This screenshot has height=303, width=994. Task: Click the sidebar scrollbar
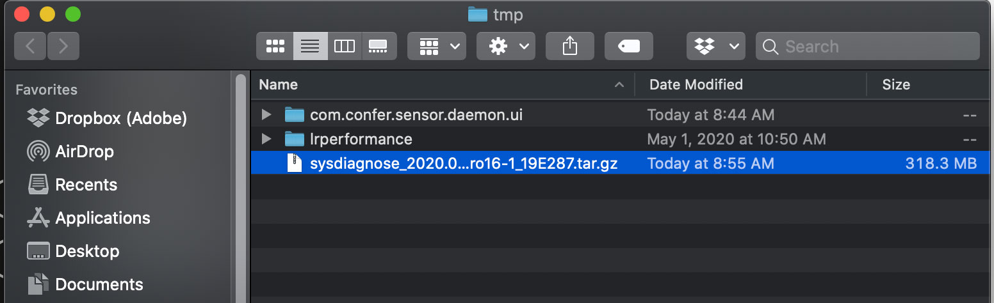point(241,192)
